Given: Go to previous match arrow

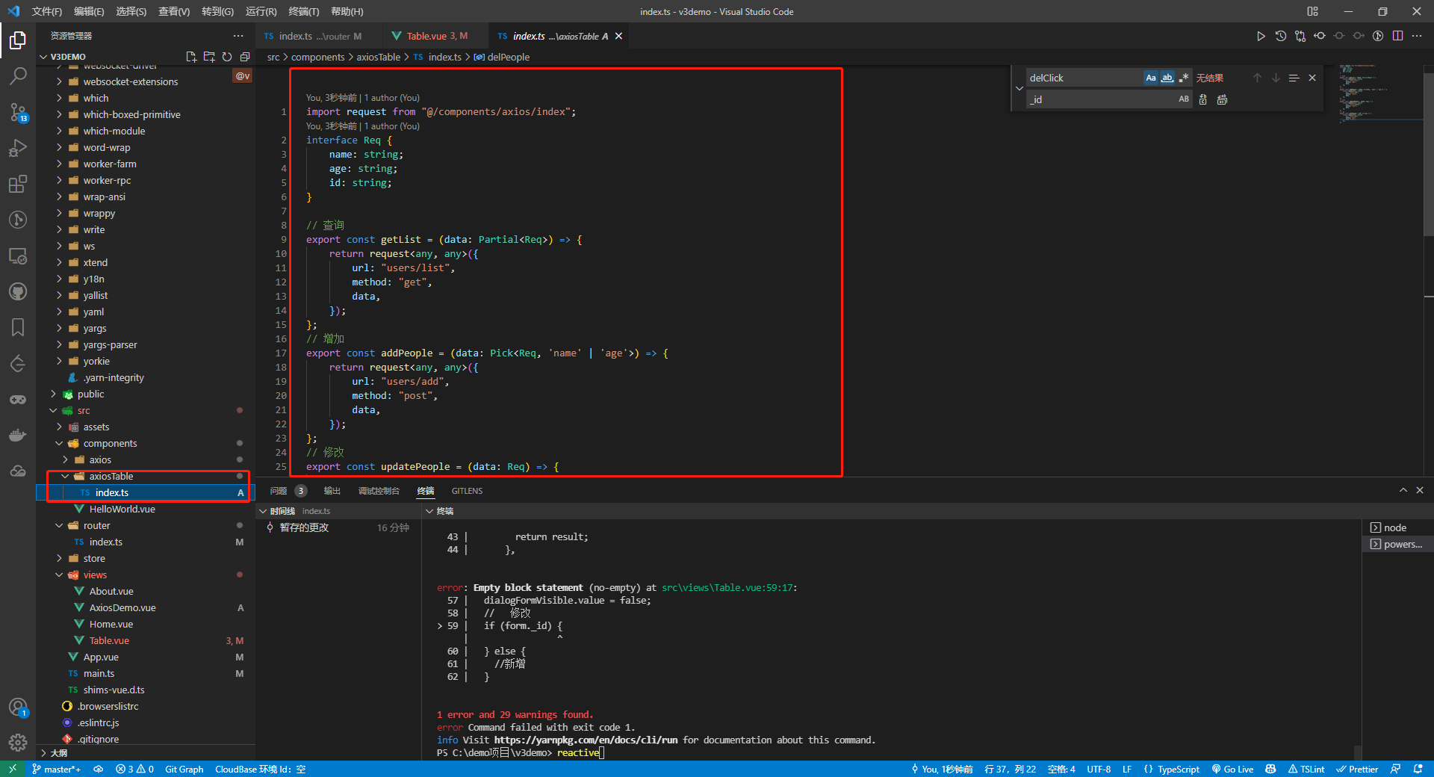Looking at the screenshot, I should (1257, 78).
